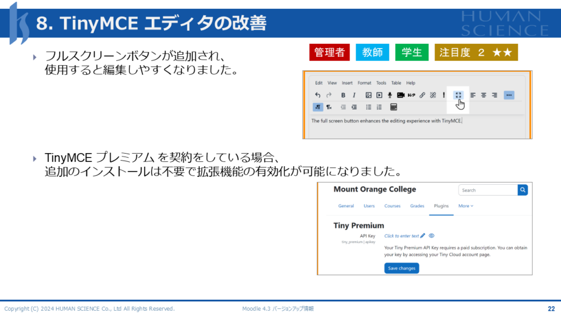
Task: Create a bullet list
Action: coord(369,107)
